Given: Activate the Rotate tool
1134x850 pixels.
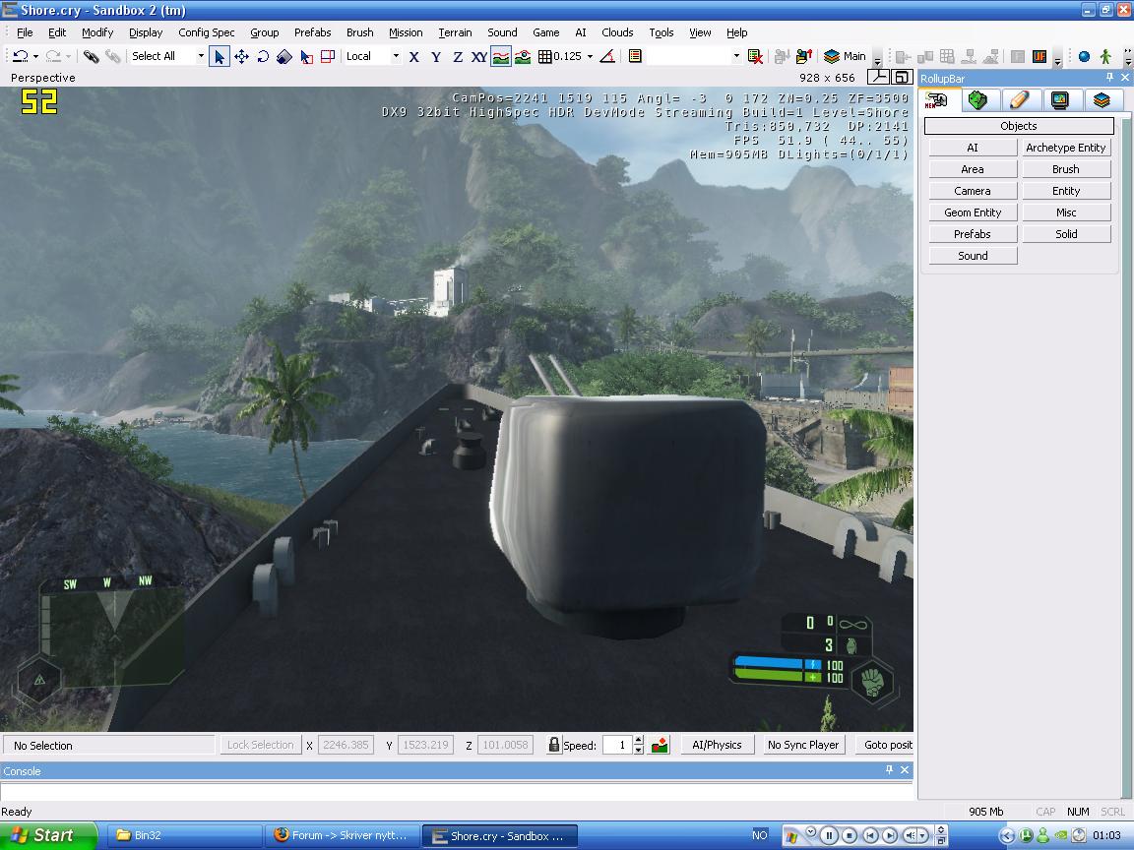Looking at the screenshot, I should [263, 56].
